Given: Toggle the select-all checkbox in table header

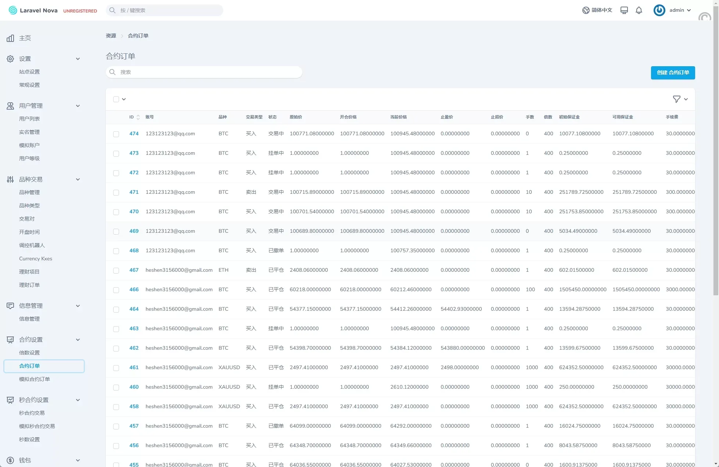Looking at the screenshot, I should pyautogui.click(x=116, y=99).
